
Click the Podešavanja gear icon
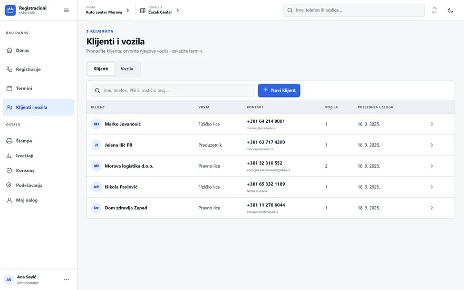[x=9, y=185]
